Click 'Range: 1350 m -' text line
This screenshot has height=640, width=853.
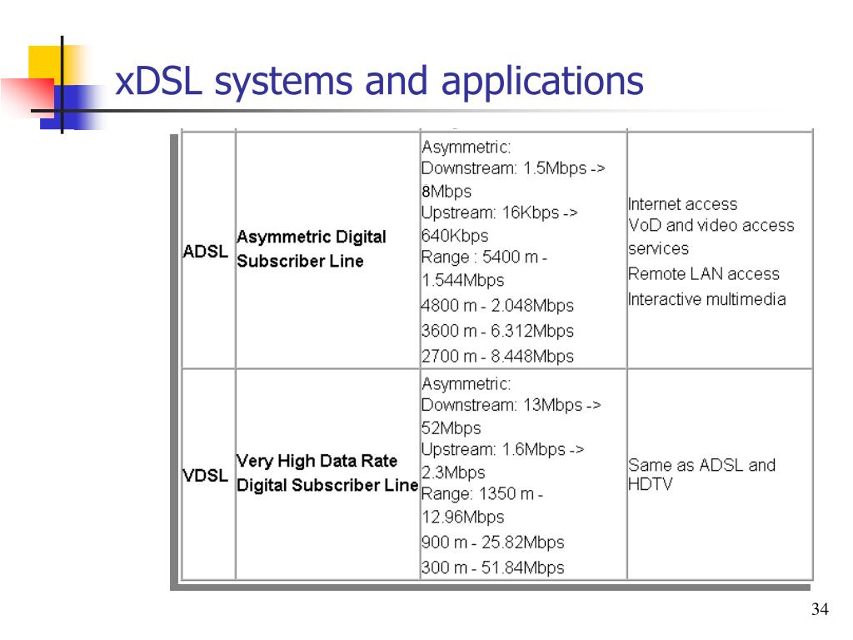coord(482,494)
